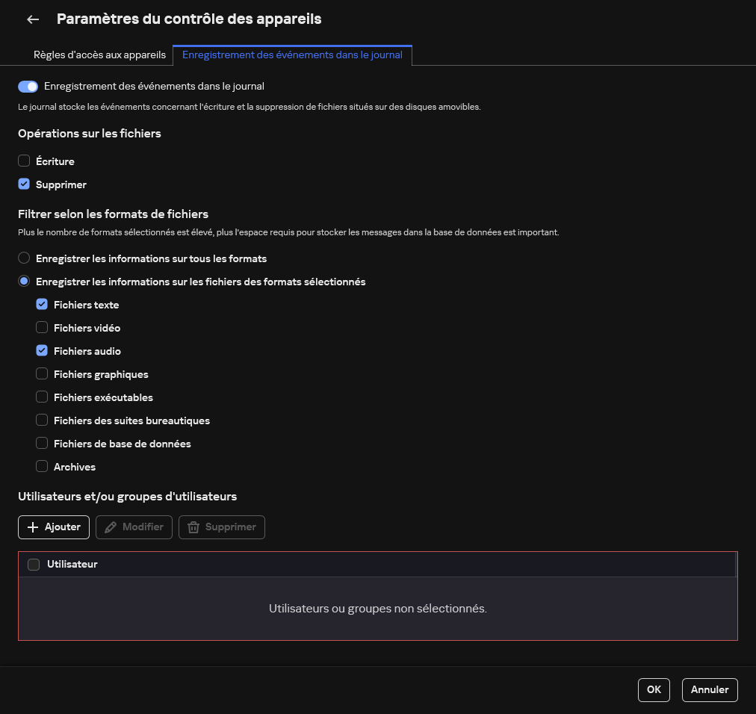Uncheck the Supprimer file operation
The width and height of the screenshot is (756, 714).
23,184
